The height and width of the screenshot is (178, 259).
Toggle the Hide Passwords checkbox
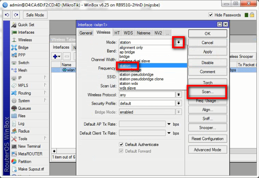(x=211, y=15)
